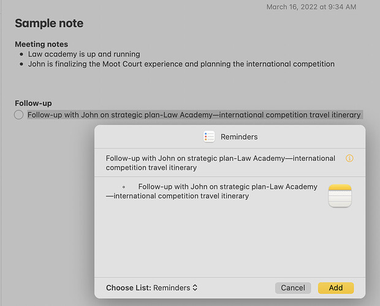Viewport: 380px width, 306px height.
Task: Click the hollow bullet in reminder notes
Action: click(x=124, y=187)
